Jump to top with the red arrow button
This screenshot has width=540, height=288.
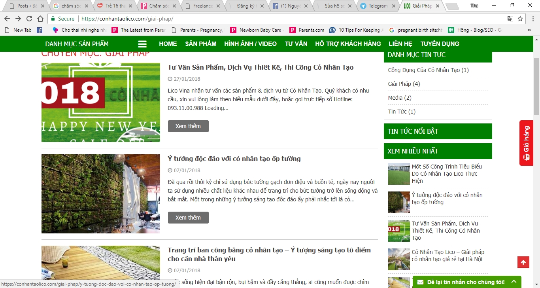click(x=523, y=262)
